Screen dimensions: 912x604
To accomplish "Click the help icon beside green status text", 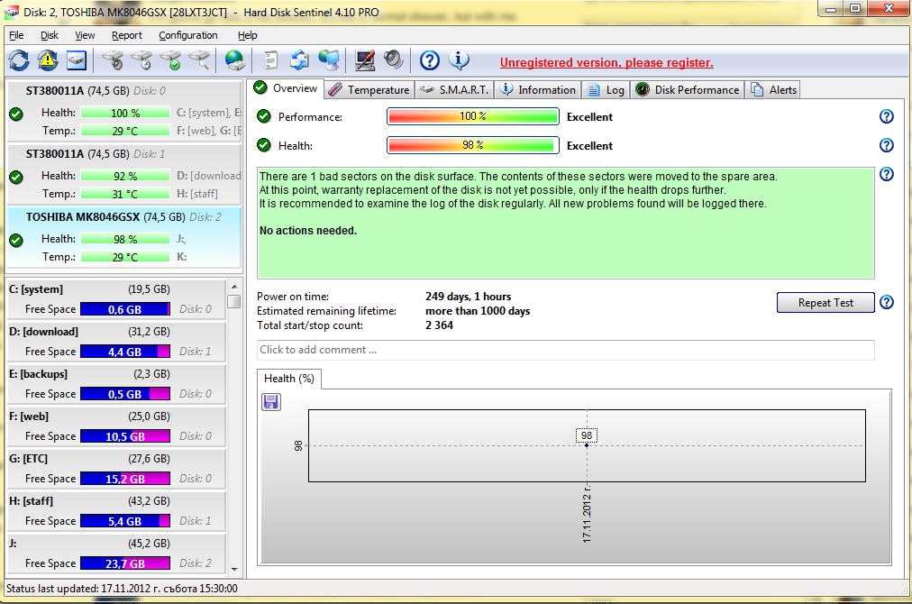I will point(887,174).
